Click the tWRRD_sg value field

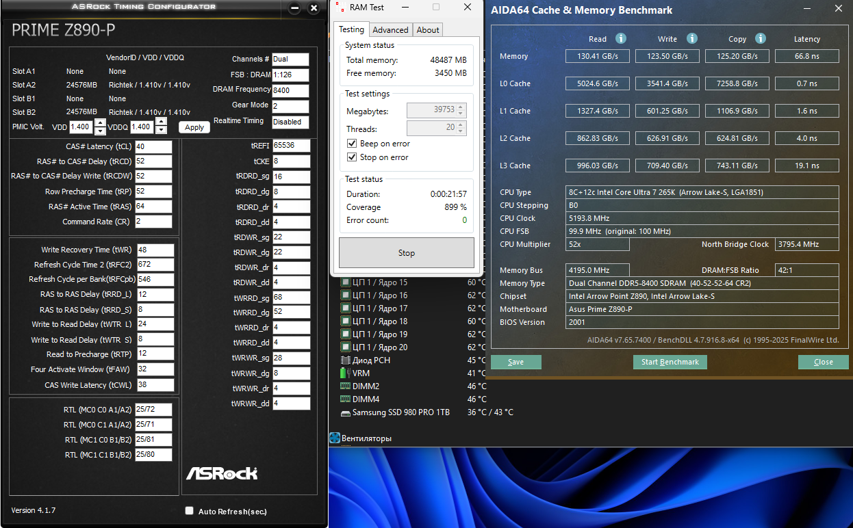(x=291, y=298)
